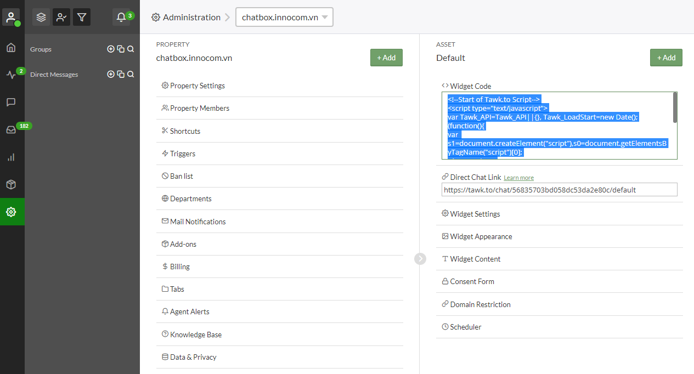Click the Direct Chat Link field
Screen dimensions: 694x374
560,190
